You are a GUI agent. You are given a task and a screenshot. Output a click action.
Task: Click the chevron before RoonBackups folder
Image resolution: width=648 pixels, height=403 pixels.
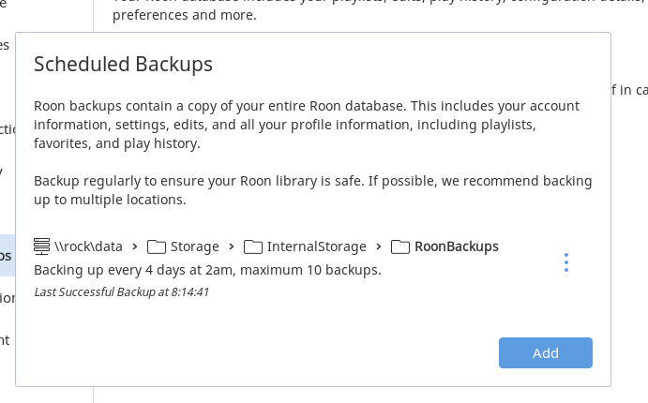pyautogui.click(x=379, y=246)
